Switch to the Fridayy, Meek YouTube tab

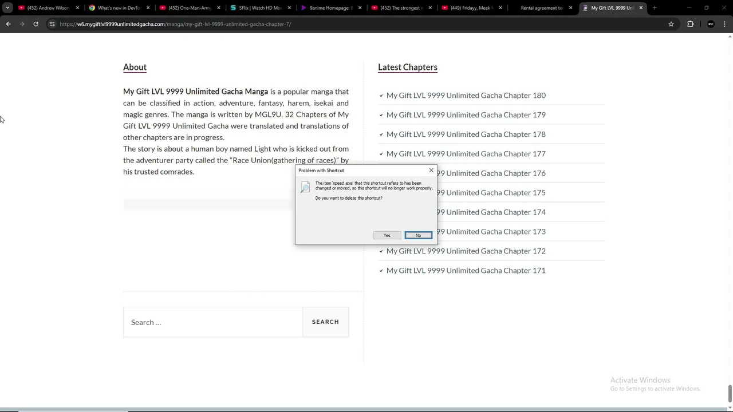coord(471,8)
